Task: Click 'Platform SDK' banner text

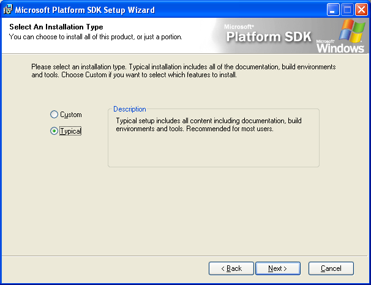Action: click(x=269, y=37)
